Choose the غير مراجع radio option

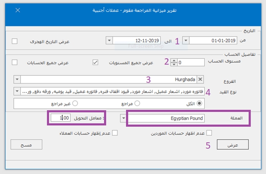75,103
